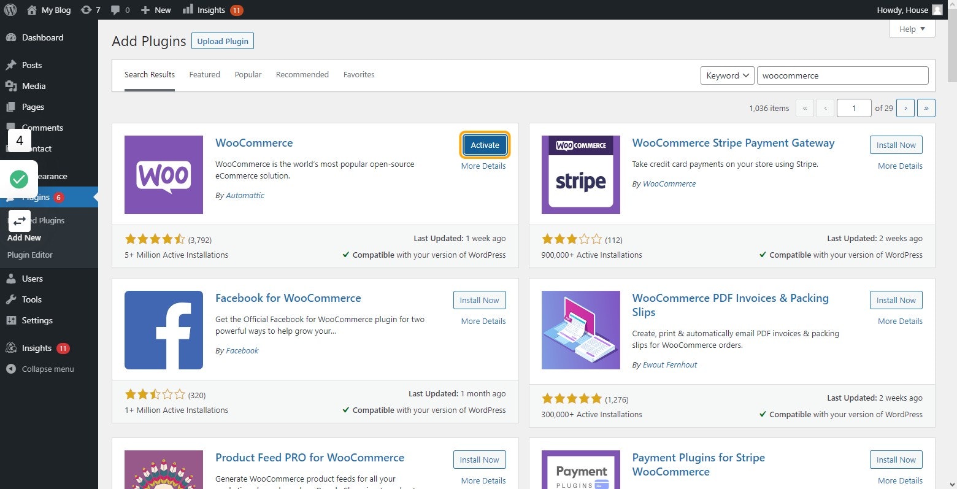Switch to the Recommended tab

pos(302,75)
